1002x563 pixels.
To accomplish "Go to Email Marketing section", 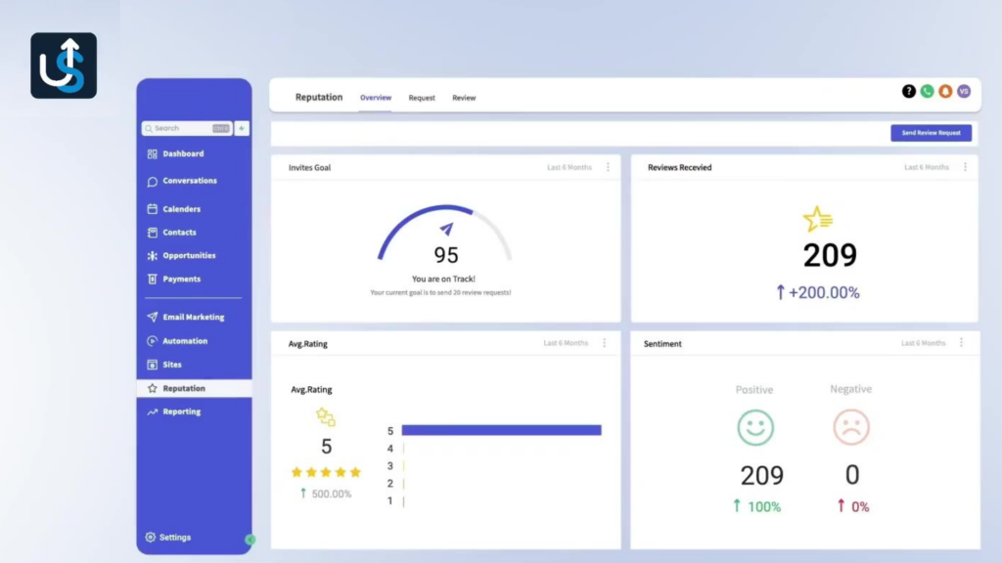I will coord(194,317).
